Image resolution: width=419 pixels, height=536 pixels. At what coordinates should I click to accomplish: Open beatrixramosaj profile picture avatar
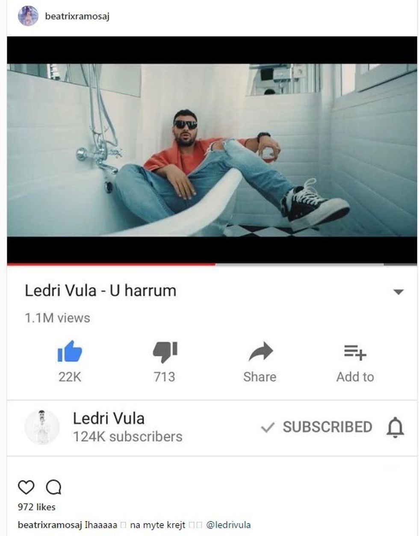28,16
